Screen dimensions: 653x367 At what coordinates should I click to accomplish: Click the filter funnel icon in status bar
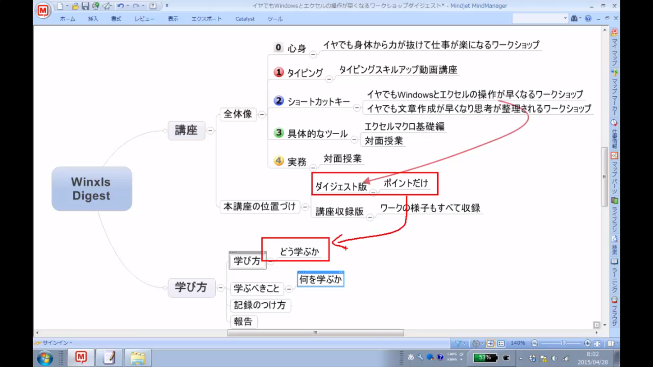coord(458,343)
